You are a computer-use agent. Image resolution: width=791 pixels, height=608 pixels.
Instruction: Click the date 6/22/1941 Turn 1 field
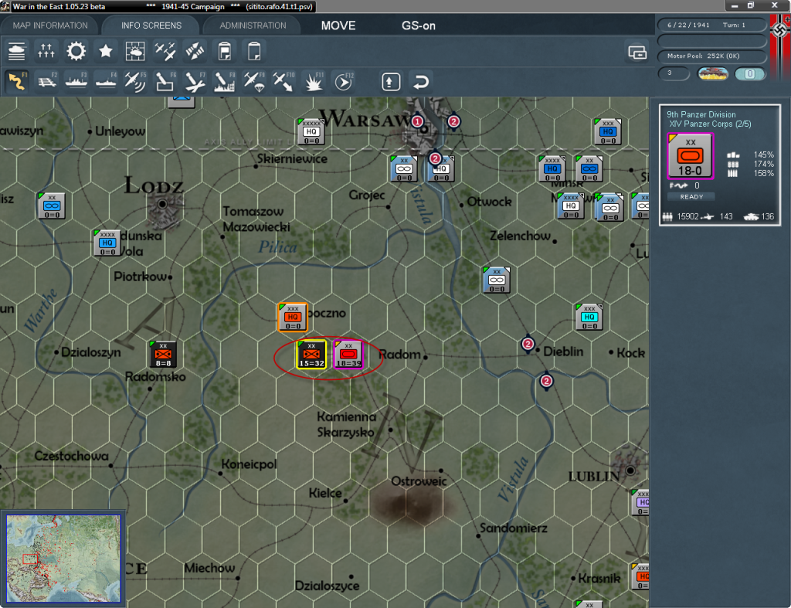[x=712, y=25]
